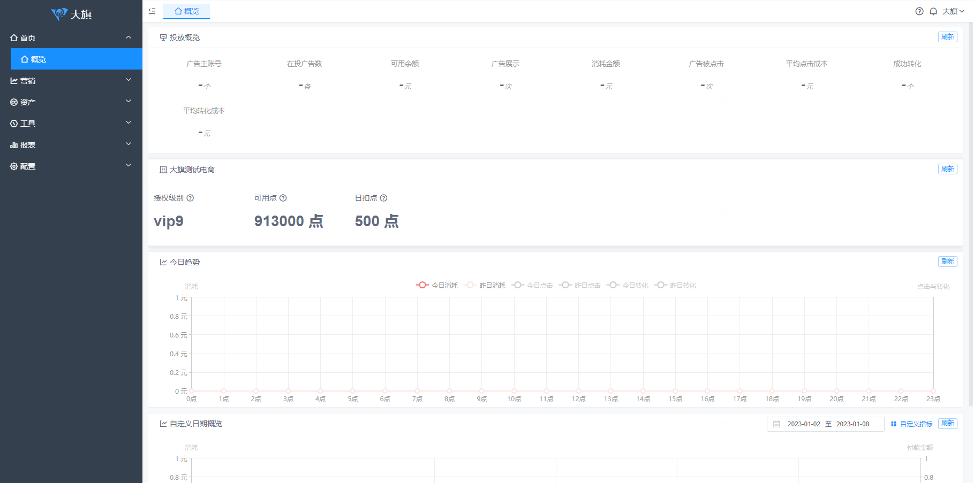Click the 2023-01-02 start date field

pyautogui.click(x=803, y=424)
